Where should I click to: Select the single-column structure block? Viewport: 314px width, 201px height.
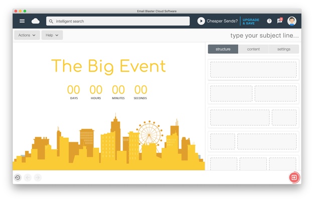[253, 70]
